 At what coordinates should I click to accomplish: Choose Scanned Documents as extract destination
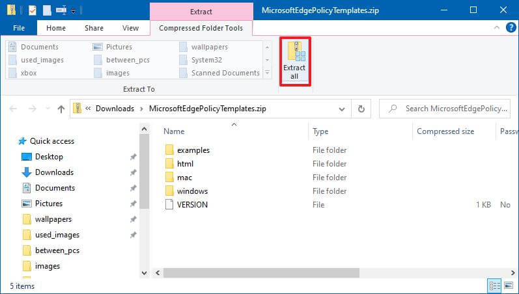tap(219, 73)
